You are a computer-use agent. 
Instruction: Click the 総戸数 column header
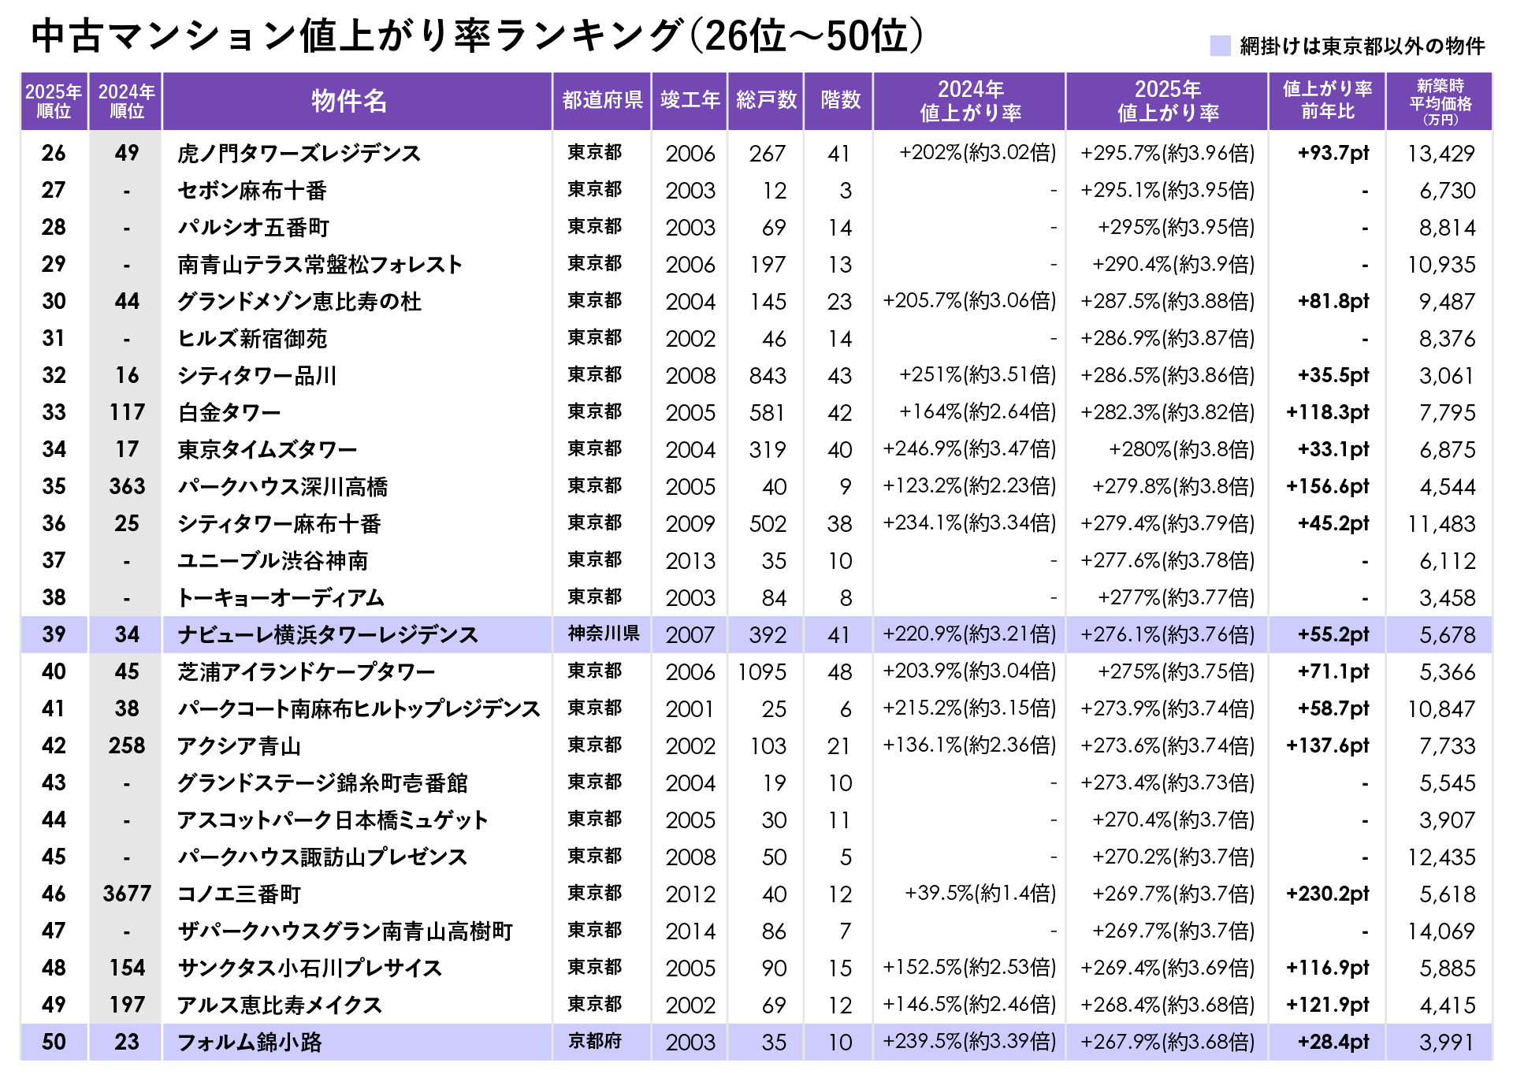click(766, 100)
